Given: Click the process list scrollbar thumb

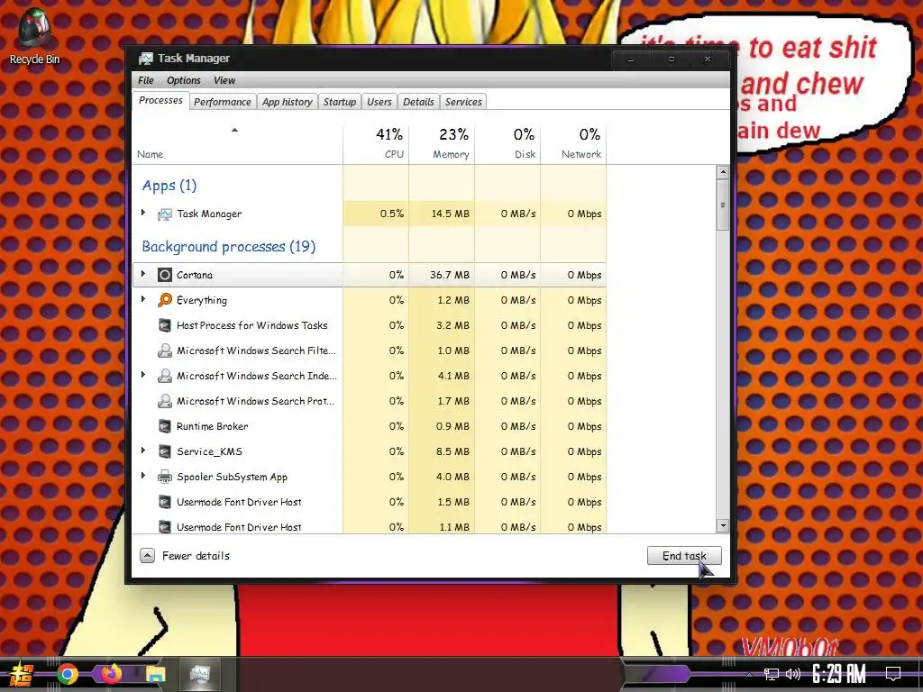Looking at the screenshot, I should [x=722, y=205].
